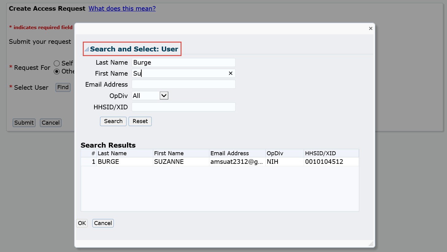Image resolution: width=447 pixels, height=252 pixels.
Task: Cancel the user search dialog
Action: pyautogui.click(x=103, y=223)
